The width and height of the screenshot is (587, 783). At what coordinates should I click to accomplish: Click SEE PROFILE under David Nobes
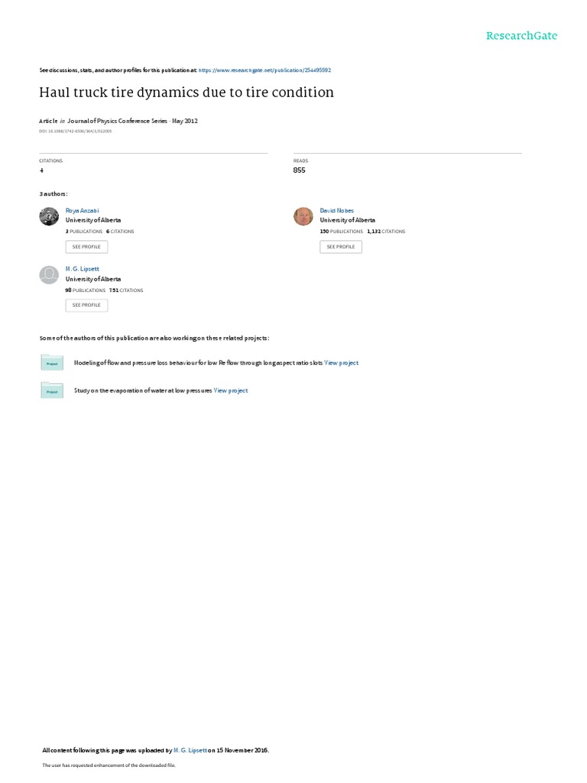[341, 247]
